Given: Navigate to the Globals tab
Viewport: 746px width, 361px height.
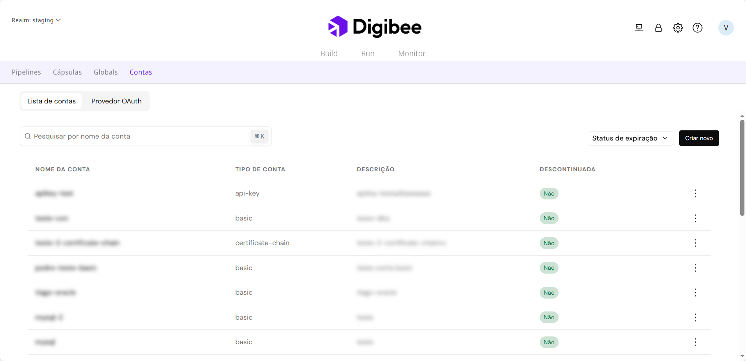Looking at the screenshot, I should pos(105,72).
